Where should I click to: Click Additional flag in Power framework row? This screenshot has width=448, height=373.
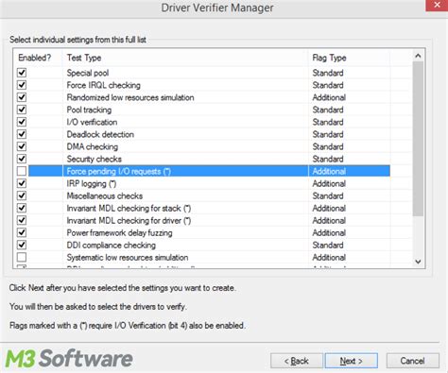[x=329, y=232]
